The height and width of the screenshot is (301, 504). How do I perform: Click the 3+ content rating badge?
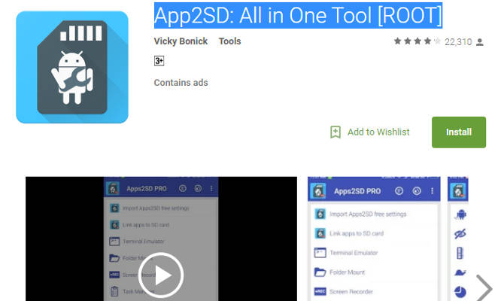[x=159, y=61]
